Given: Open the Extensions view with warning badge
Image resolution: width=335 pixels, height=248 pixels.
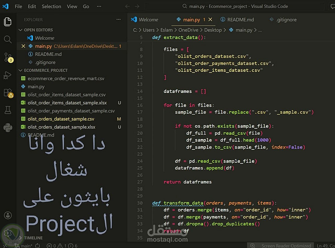Looking at the screenshot, I should tap(8, 93).
